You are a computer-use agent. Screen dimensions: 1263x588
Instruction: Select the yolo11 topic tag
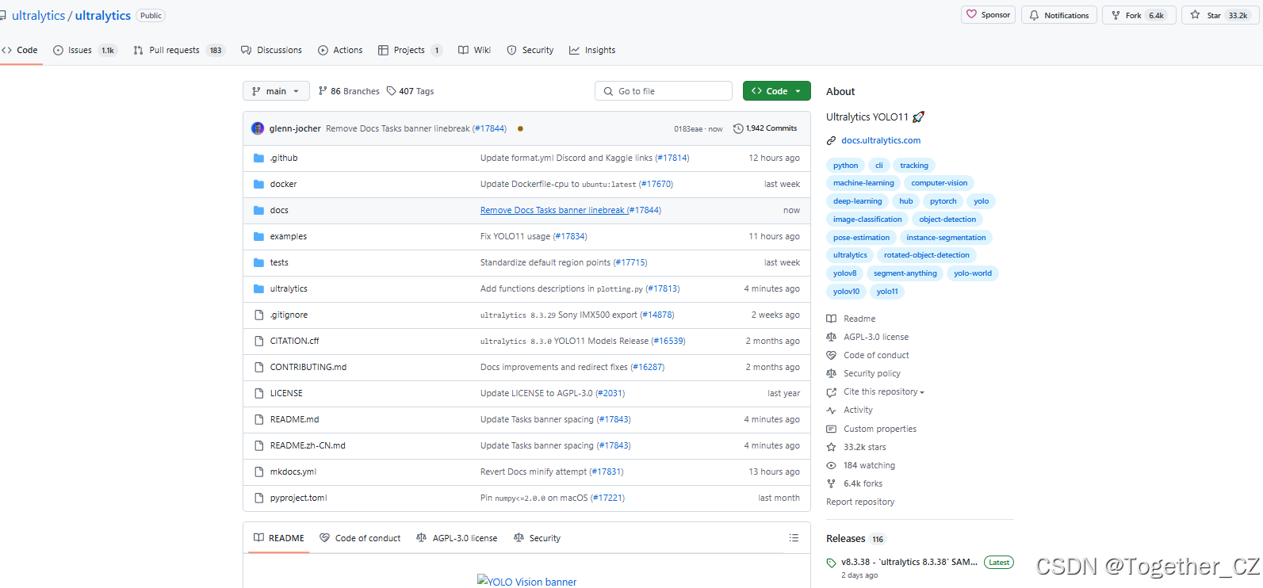887,292
